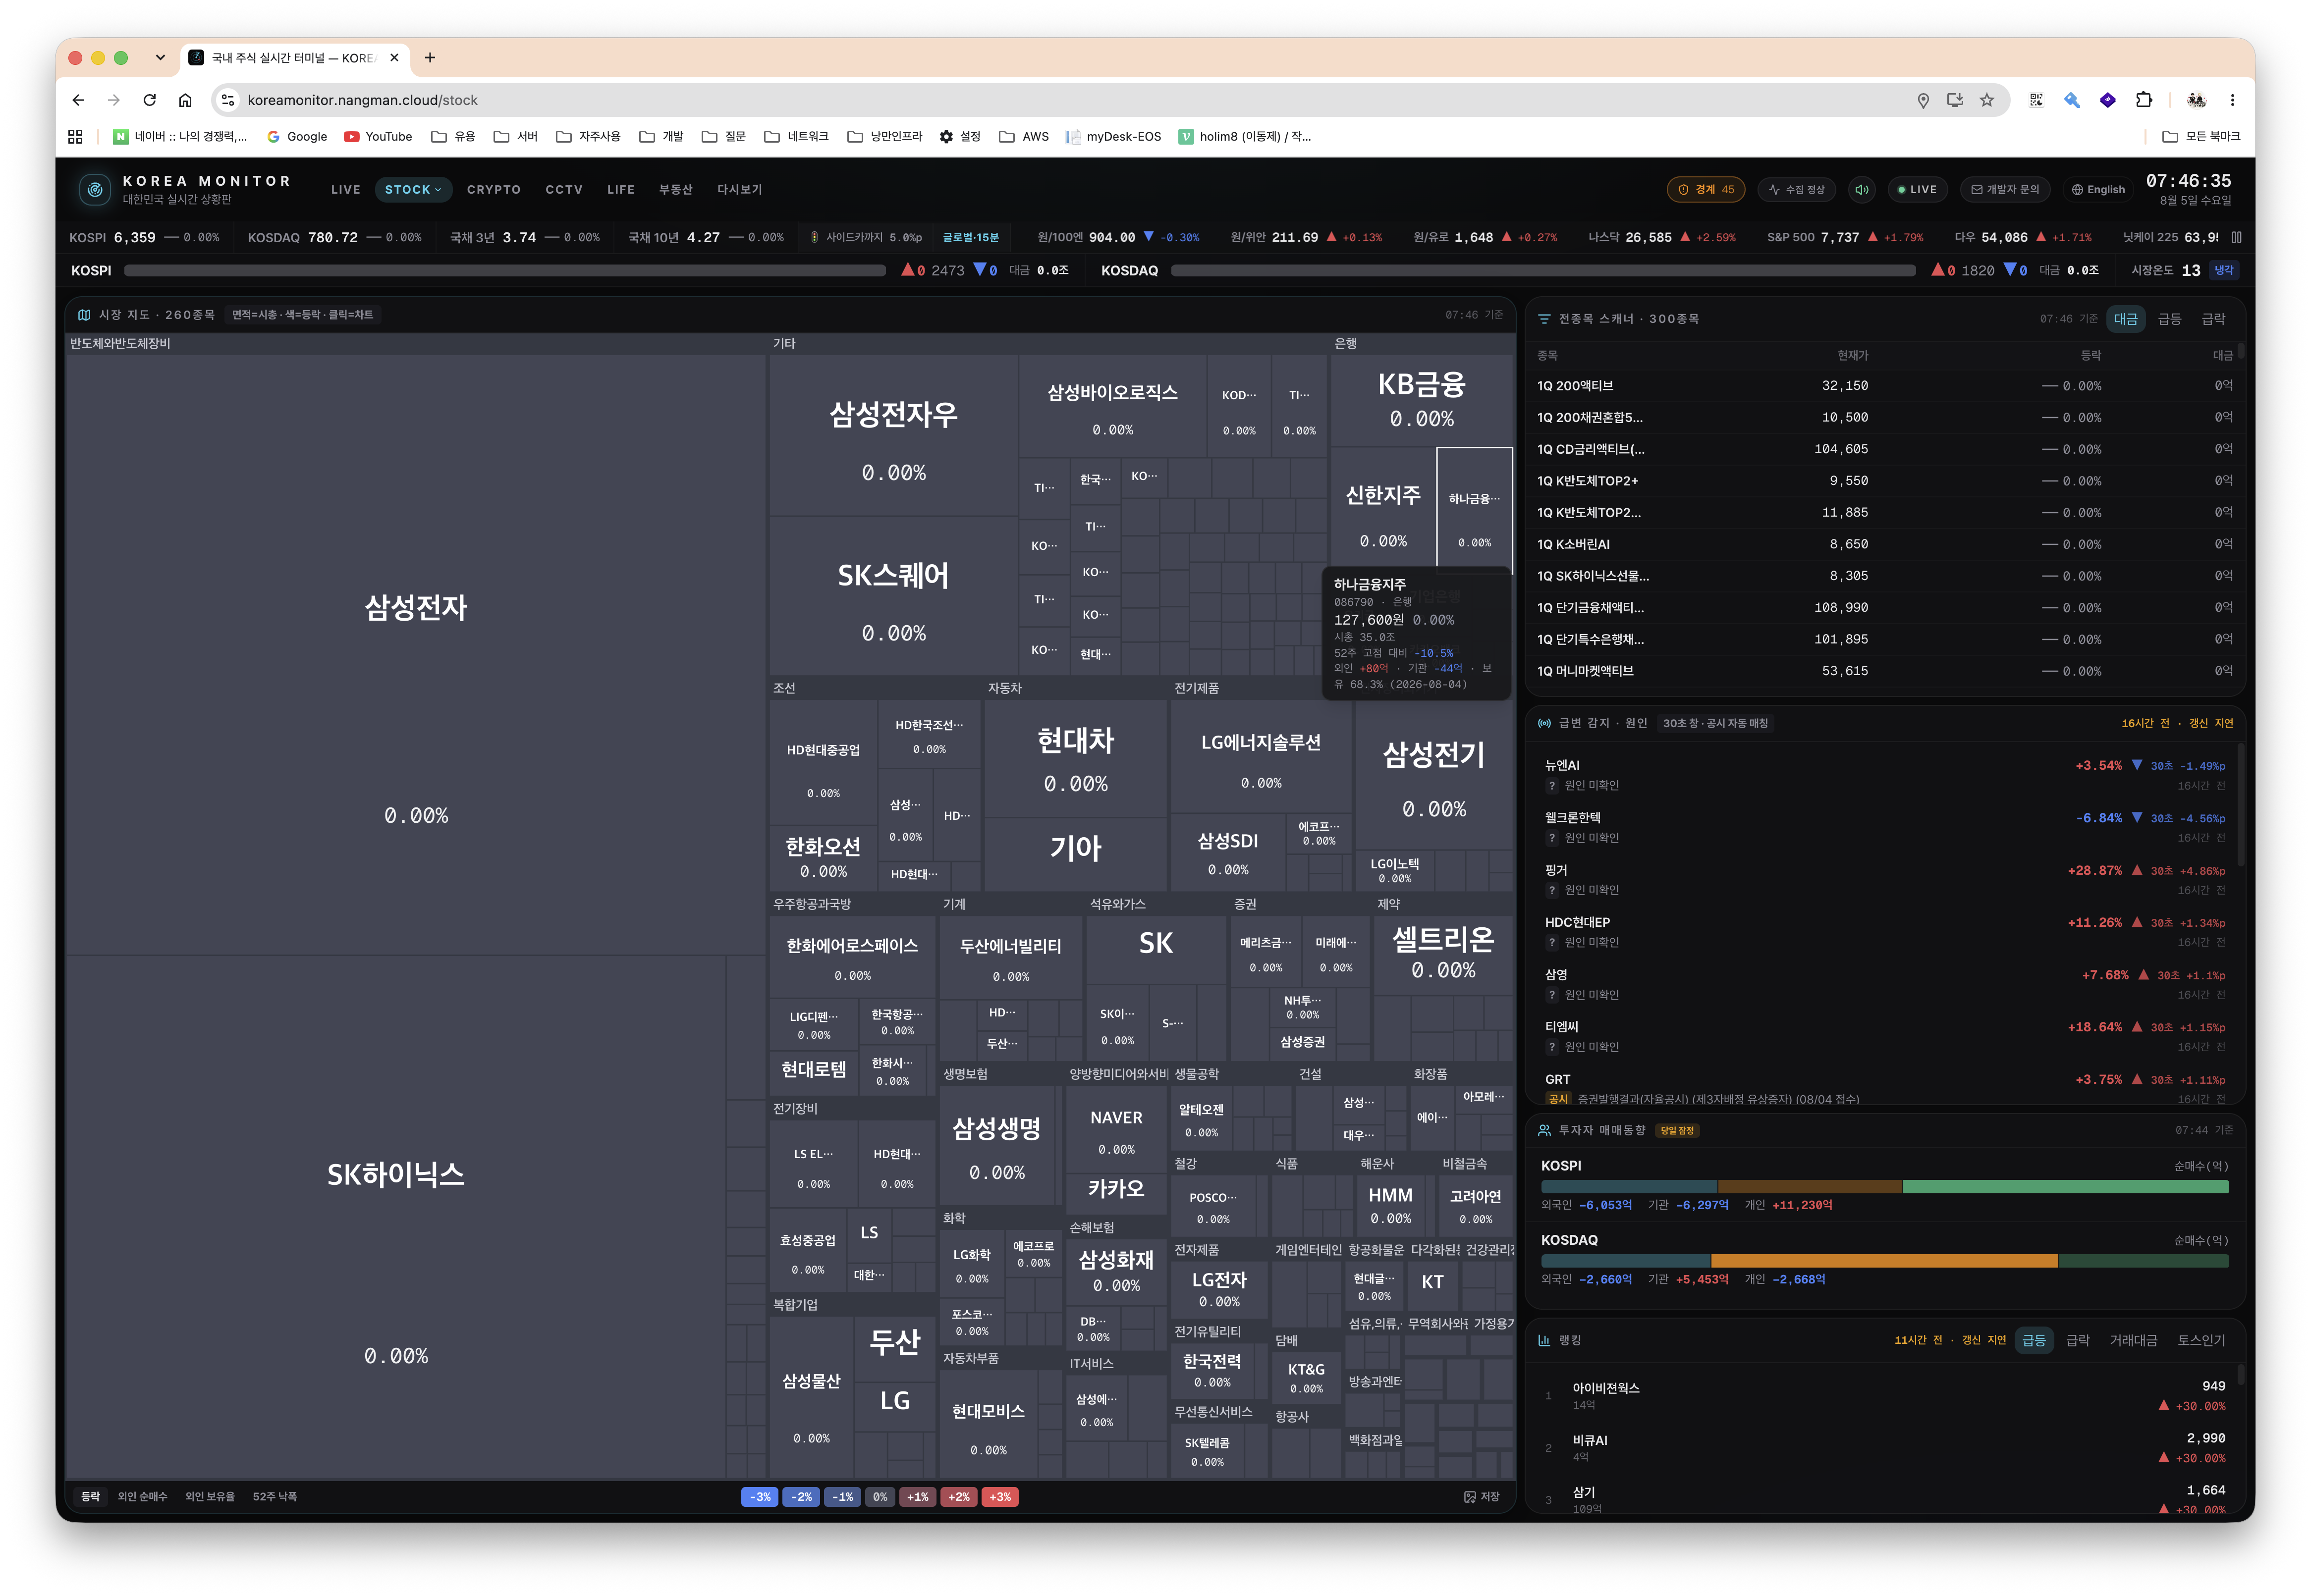
Task: Click the install app icon in address bar
Action: 1955,100
